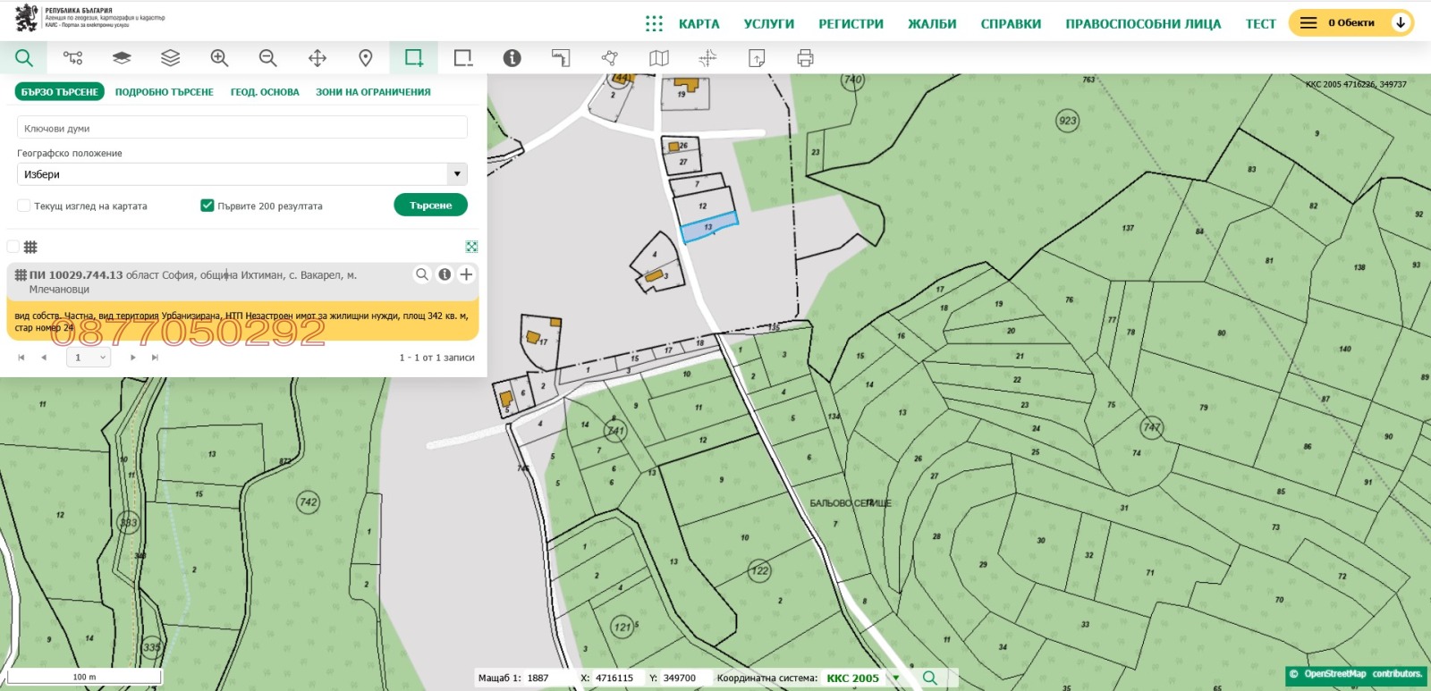
Task: Select the pan/move map tool
Action: pyautogui.click(x=317, y=58)
